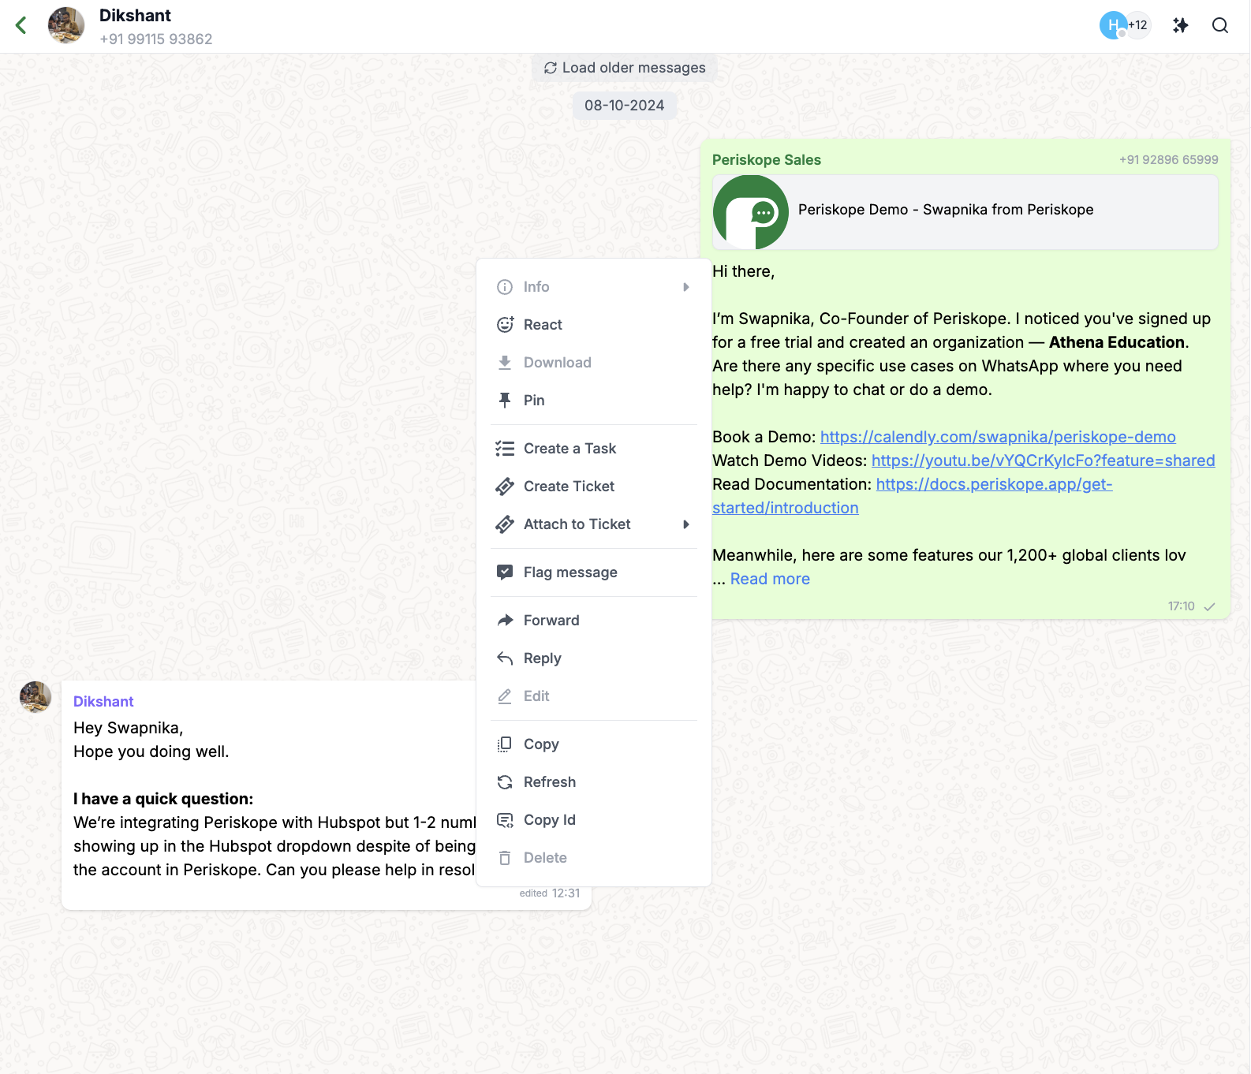Viewport: 1251px width, 1074px height.
Task: Open the docs.periskope.app documentation link
Action: 913,496
